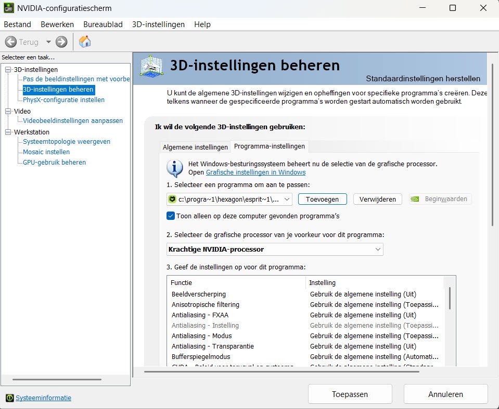The image size is (499, 409).
Task: Open Mosaic instellen
Action: (x=46, y=152)
